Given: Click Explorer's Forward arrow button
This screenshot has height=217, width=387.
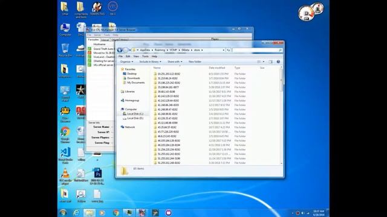Looking at the screenshot, I should (126, 50).
